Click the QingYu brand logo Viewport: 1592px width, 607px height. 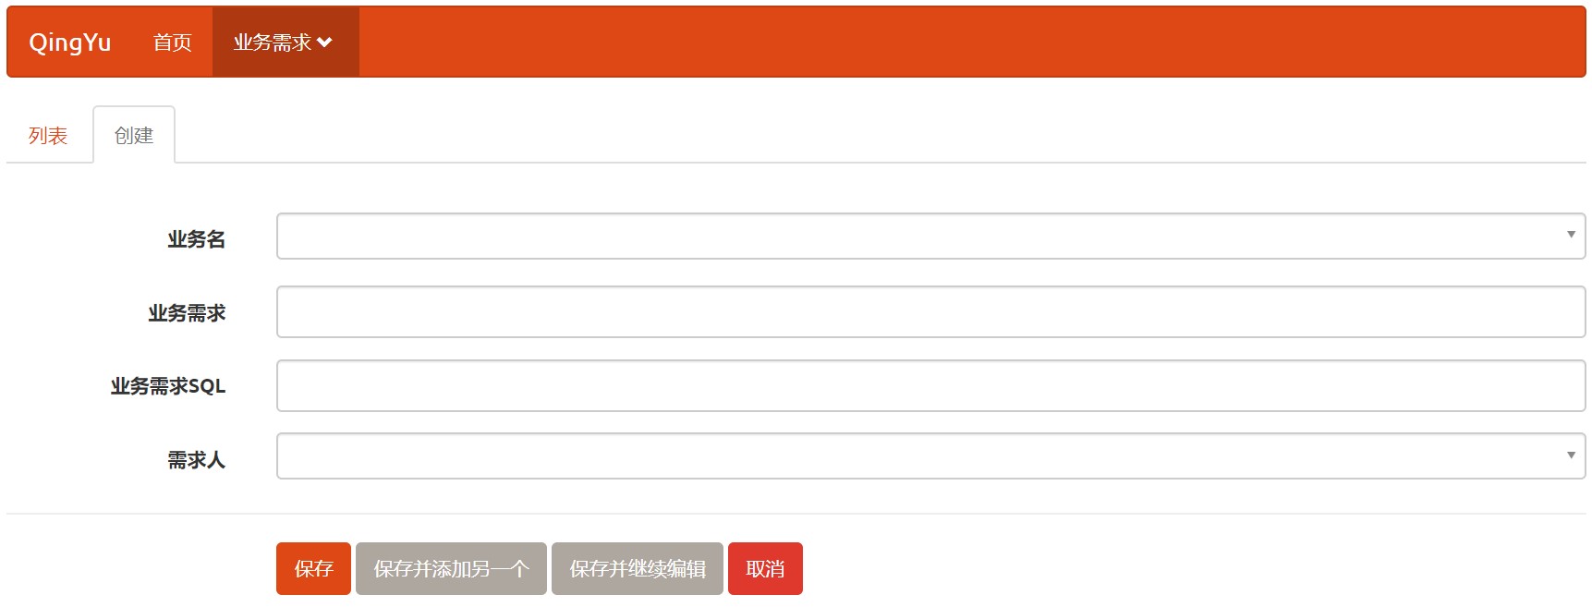point(70,42)
